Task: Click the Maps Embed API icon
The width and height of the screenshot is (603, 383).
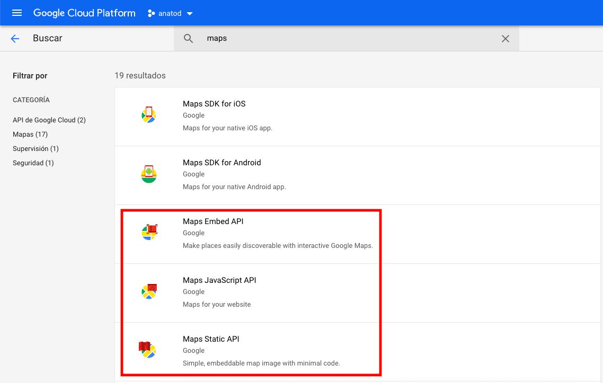Action: pyautogui.click(x=149, y=232)
